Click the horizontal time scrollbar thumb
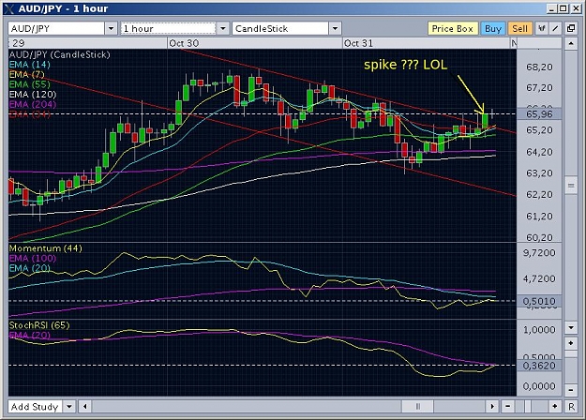586x420 pixels. coord(417,406)
